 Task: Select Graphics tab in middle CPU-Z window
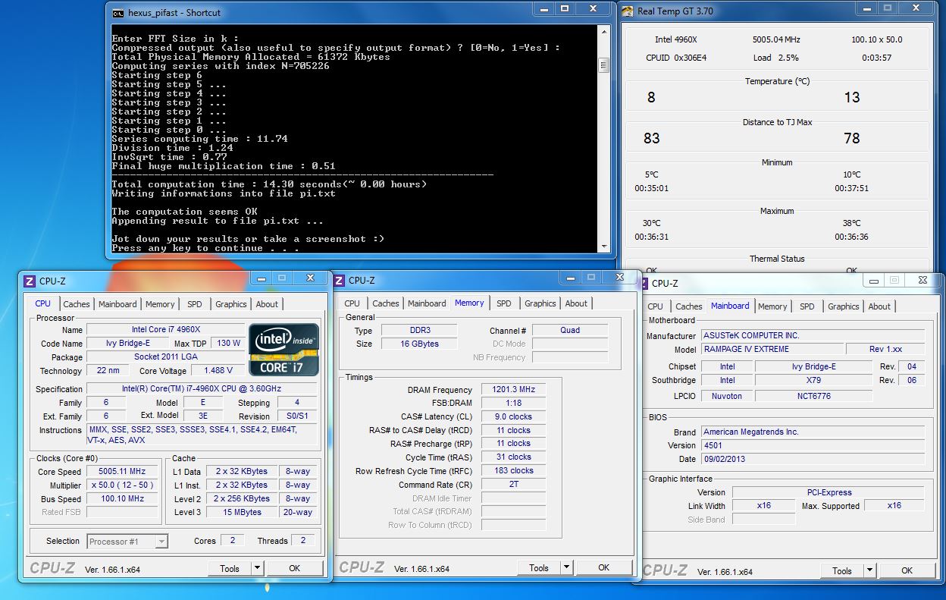540,303
